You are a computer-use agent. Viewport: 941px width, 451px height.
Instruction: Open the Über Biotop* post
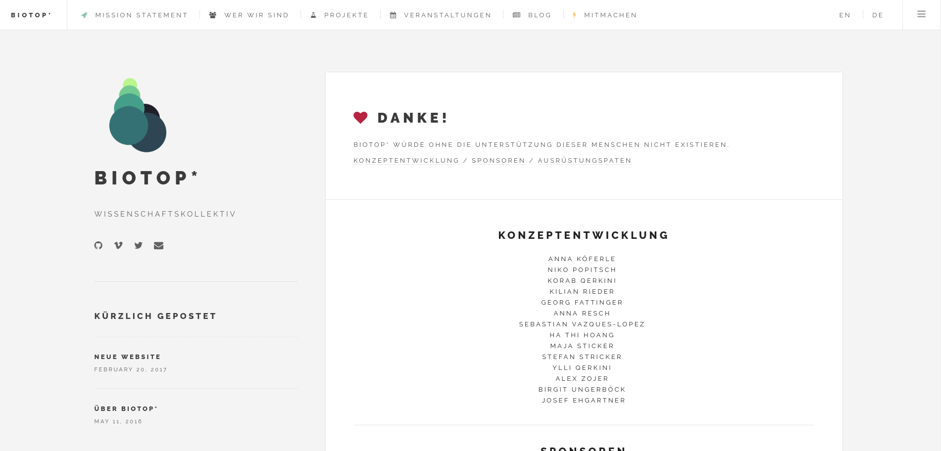(126, 409)
